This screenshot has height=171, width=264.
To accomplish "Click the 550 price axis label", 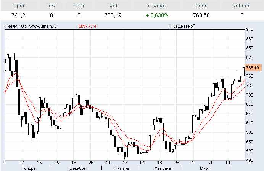I will [x=250, y=142].
